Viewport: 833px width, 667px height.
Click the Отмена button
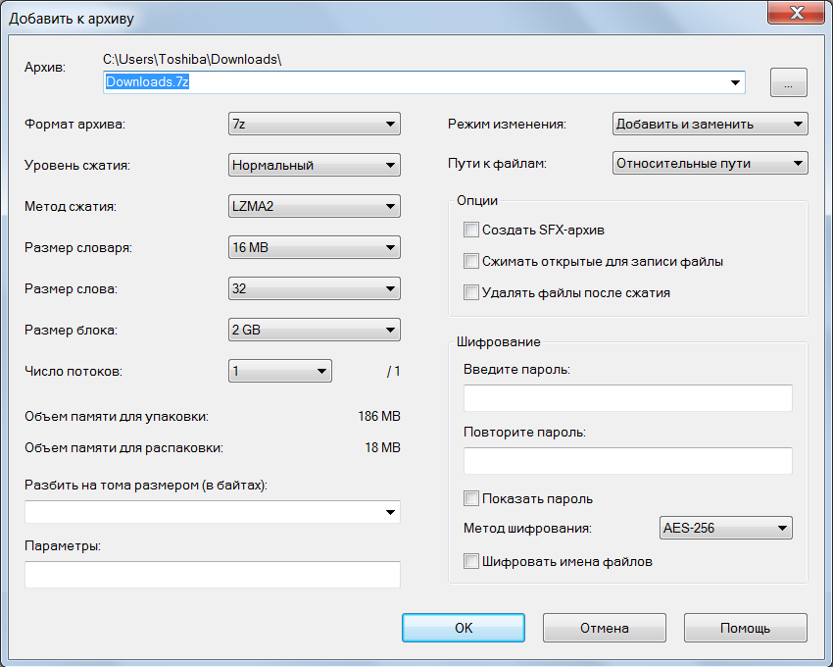[604, 628]
